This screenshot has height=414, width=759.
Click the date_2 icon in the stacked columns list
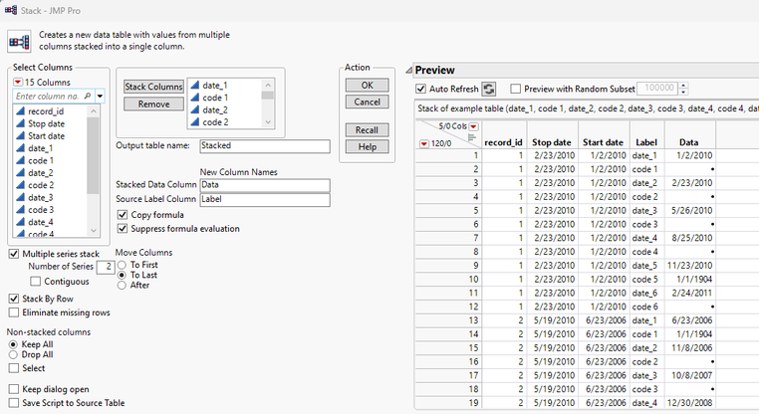coord(195,109)
